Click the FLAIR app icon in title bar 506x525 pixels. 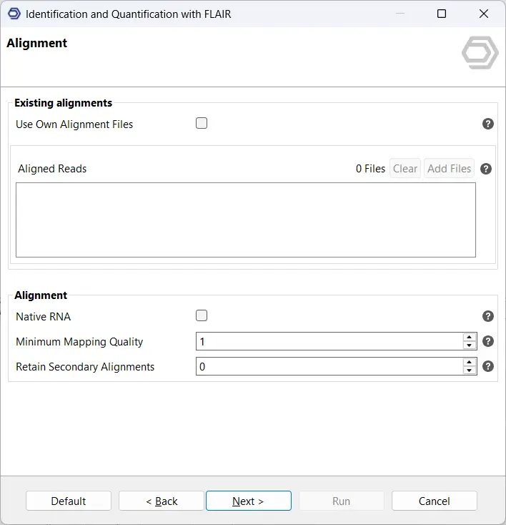(x=14, y=14)
